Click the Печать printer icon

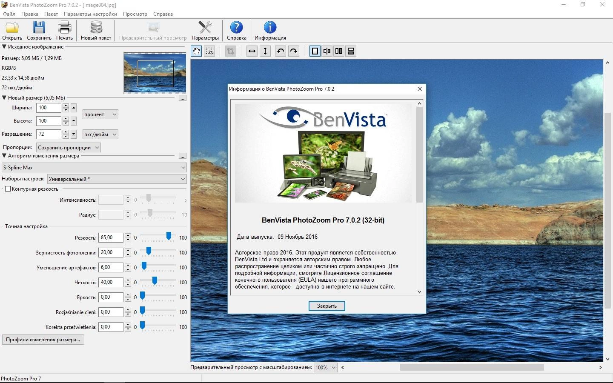coord(64,31)
